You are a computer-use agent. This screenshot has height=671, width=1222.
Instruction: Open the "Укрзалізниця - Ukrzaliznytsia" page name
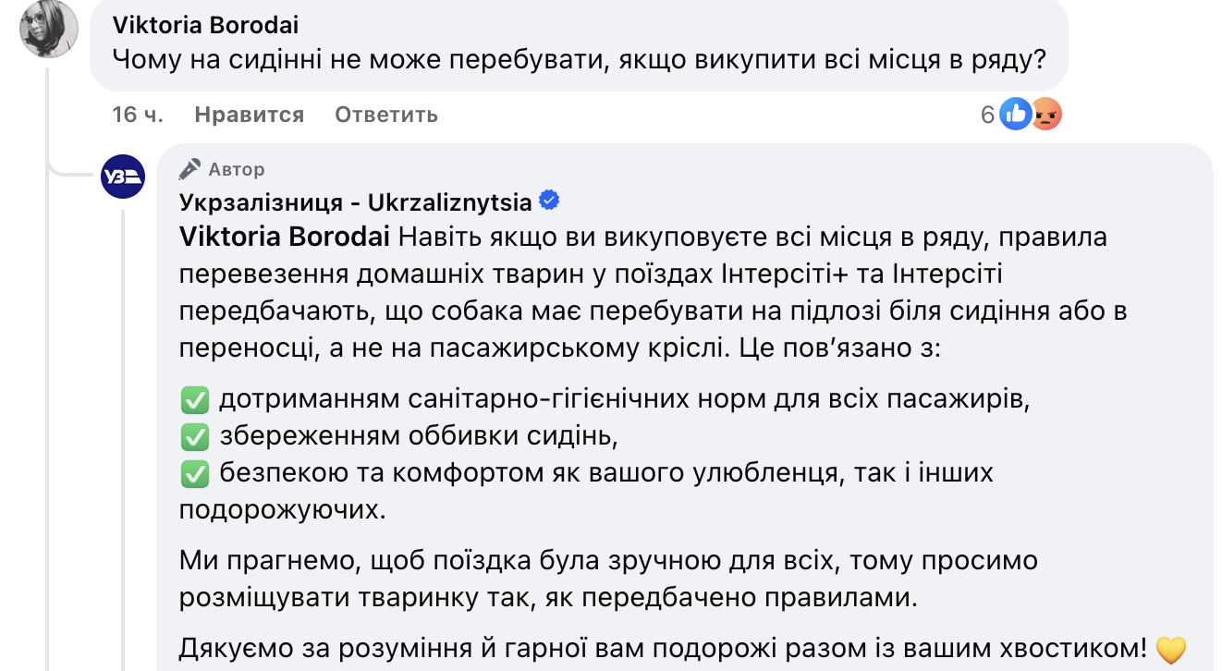tap(355, 201)
